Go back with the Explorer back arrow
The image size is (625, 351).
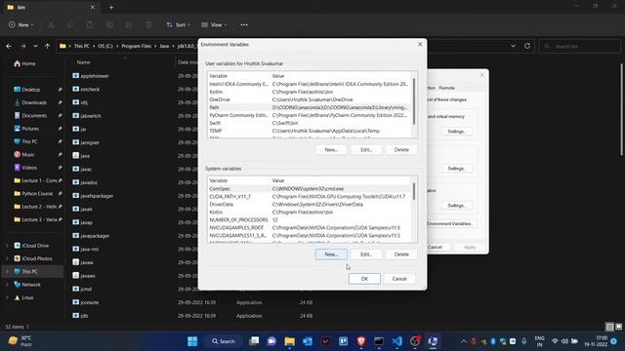(9, 46)
